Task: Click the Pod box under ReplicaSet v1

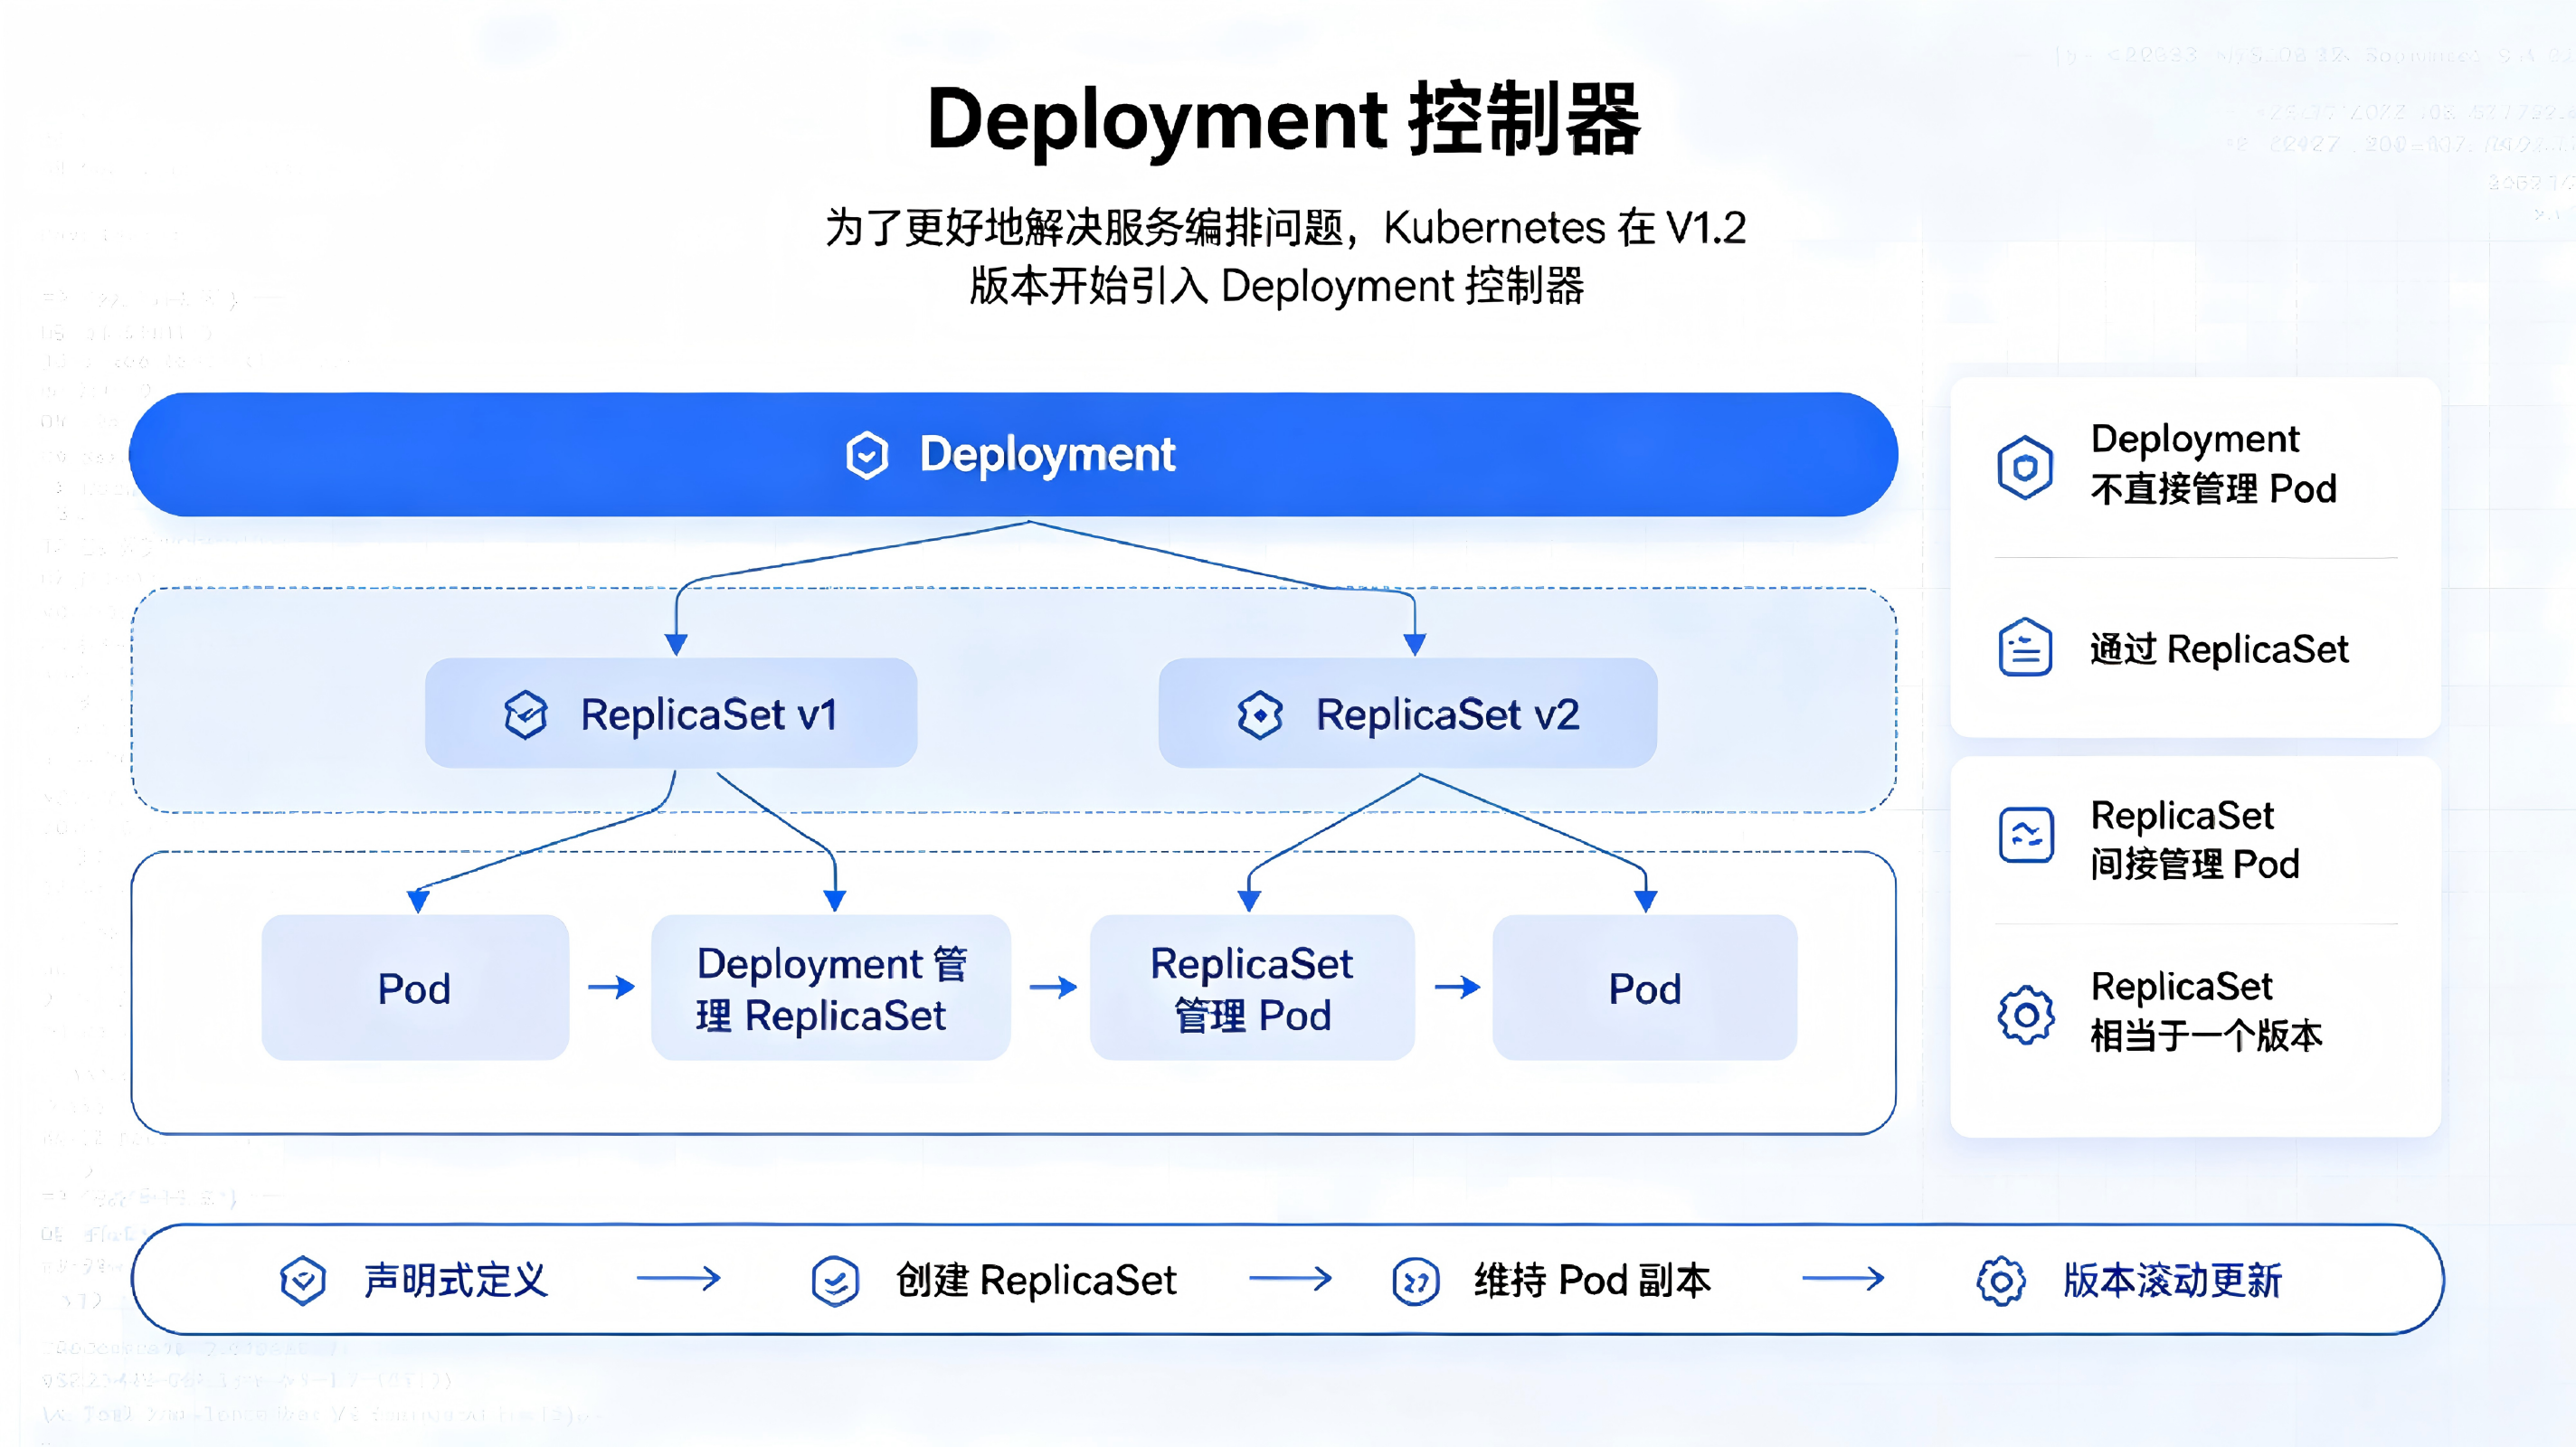Action: [415, 987]
